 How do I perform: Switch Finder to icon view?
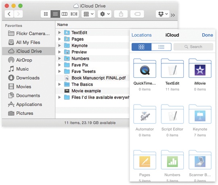point(46,14)
